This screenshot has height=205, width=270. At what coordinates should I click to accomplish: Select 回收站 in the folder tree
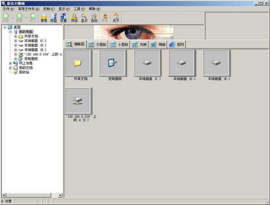24,72
